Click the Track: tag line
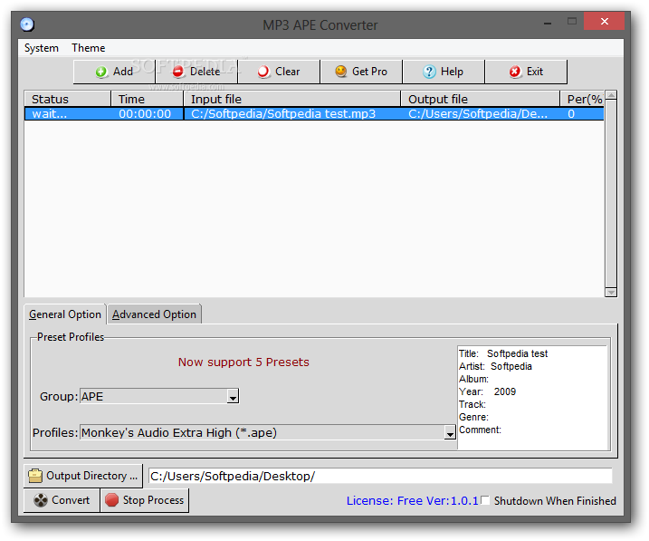This screenshot has height=541, width=649. [x=472, y=404]
